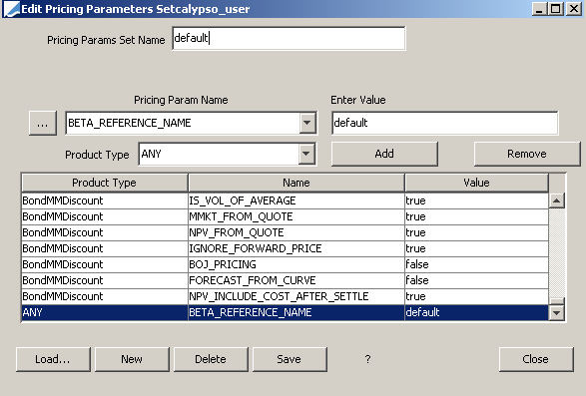The height and width of the screenshot is (396, 586).
Task: Click the false value in FORECAST_FROM_CURVE row
Action: 476,280
